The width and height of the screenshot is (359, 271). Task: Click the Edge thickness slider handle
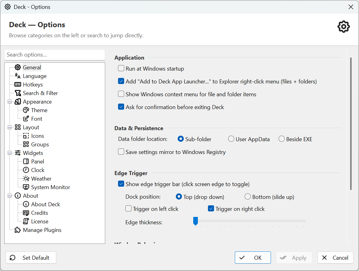point(195,221)
